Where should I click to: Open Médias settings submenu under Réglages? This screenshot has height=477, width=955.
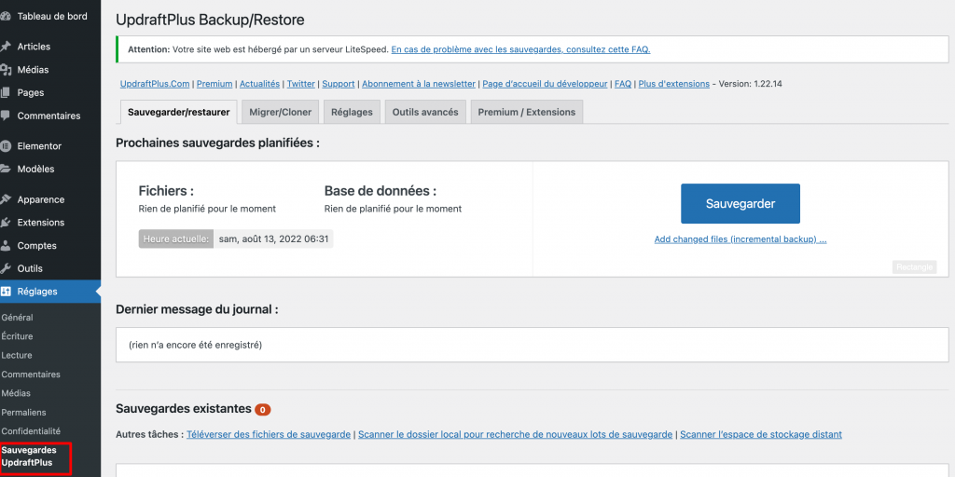16,394
